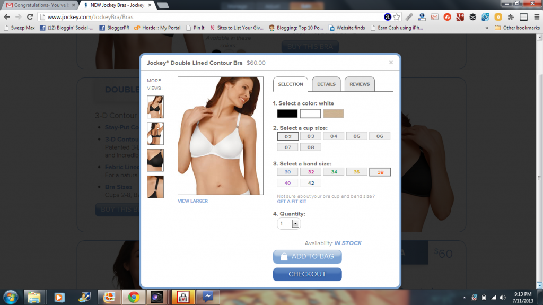This screenshot has height=305, width=543.
Task: Click the main white bra product image
Action: [221, 135]
